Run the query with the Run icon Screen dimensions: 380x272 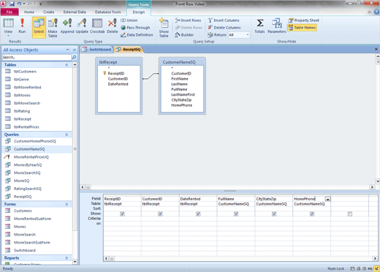[x=22, y=26]
